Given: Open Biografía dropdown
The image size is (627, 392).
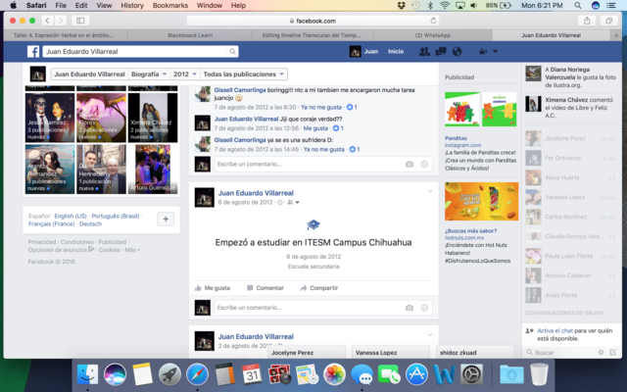Looking at the screenshot, I should coord(148,74).
